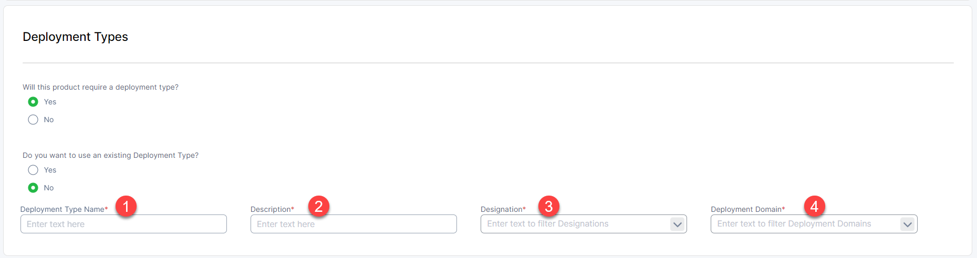Click the Designation field label
Image resolution: width=977 pixels, height=258 pixels.
[501, 209]
